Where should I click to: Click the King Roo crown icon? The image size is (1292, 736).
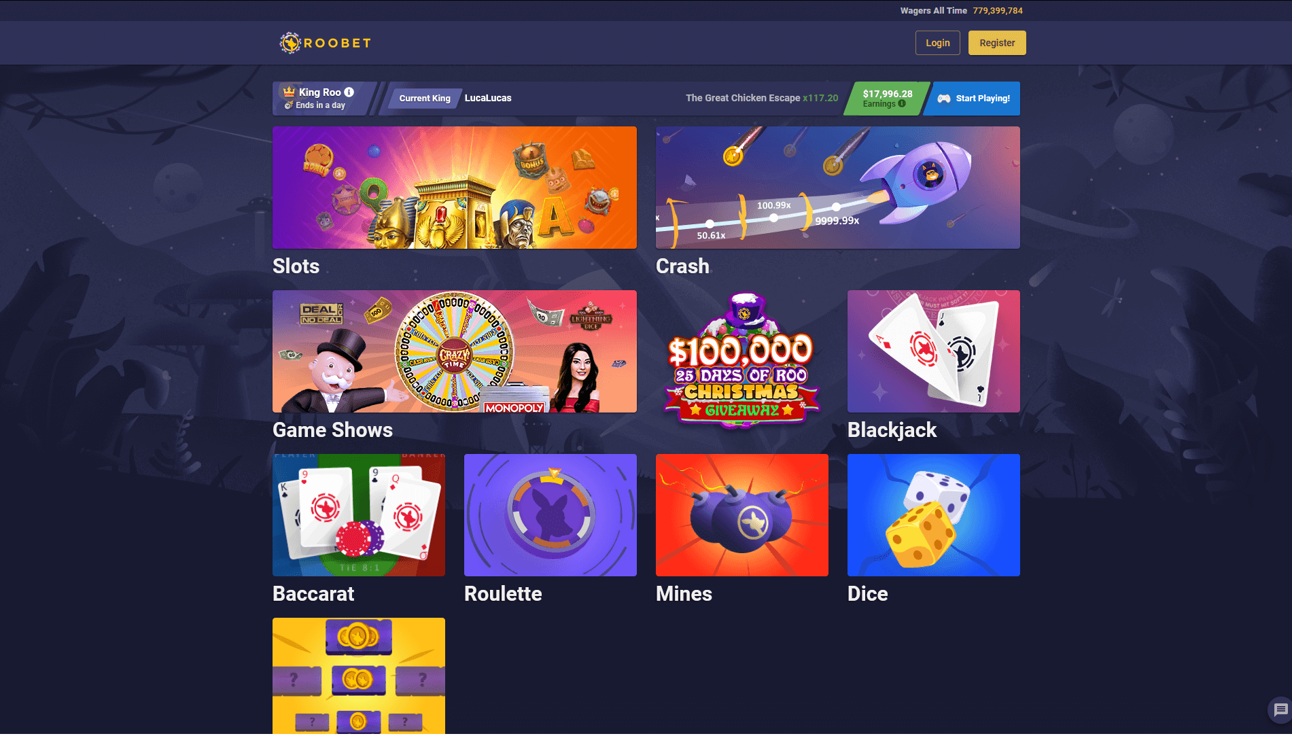(290, 92)
